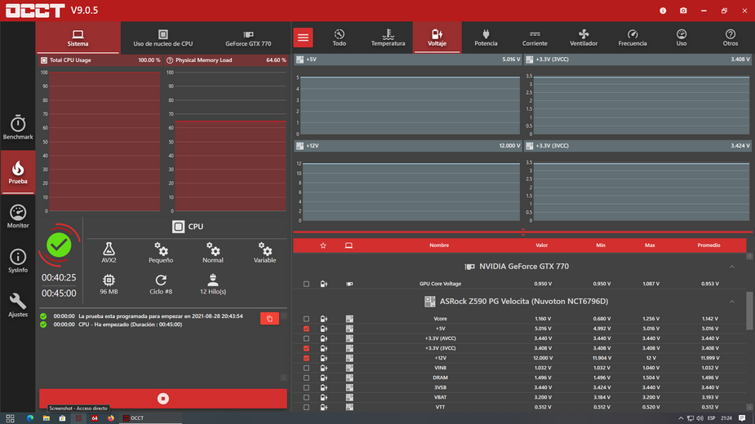This screenshot has width=755, height=424.
Task: Sort by the Max column header
Action: pyautogui.click(x=650, y=245)
